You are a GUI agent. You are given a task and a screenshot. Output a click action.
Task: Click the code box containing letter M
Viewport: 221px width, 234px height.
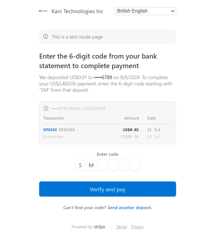tap(91, 165)
